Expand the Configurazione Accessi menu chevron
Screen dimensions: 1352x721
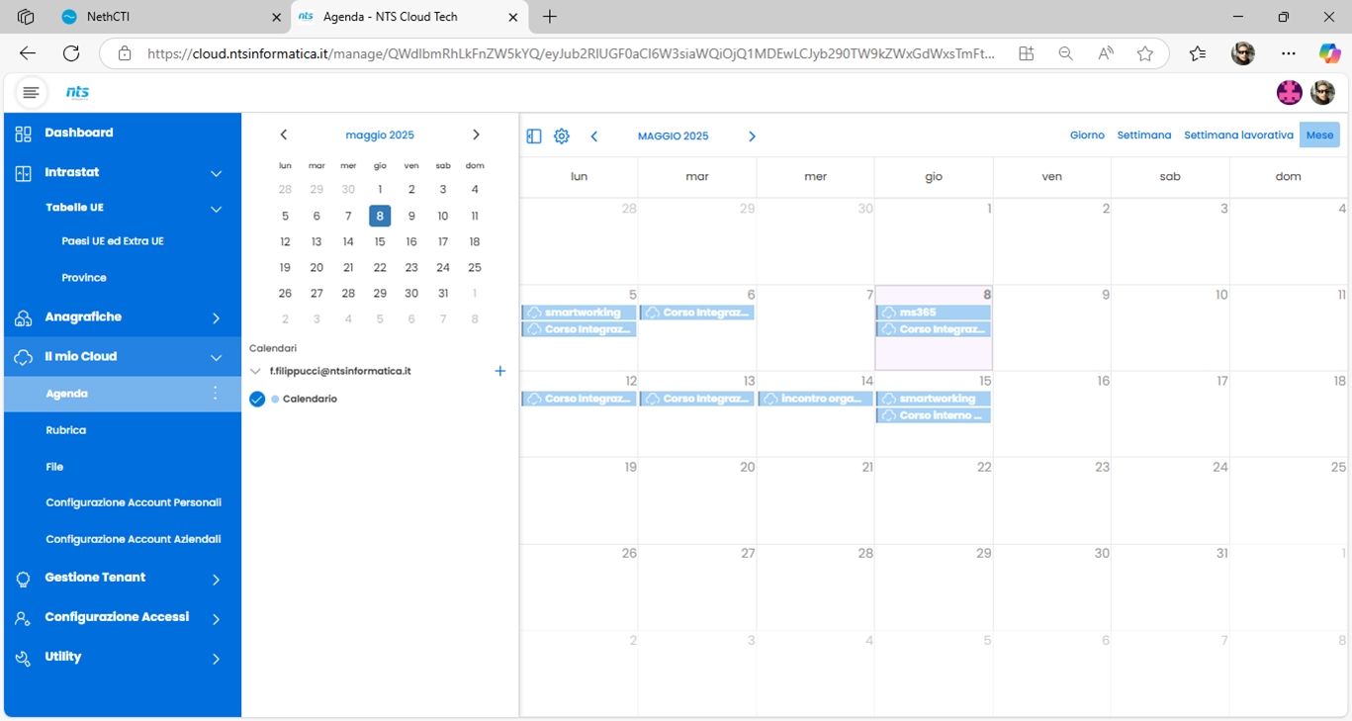click(217, 619)
